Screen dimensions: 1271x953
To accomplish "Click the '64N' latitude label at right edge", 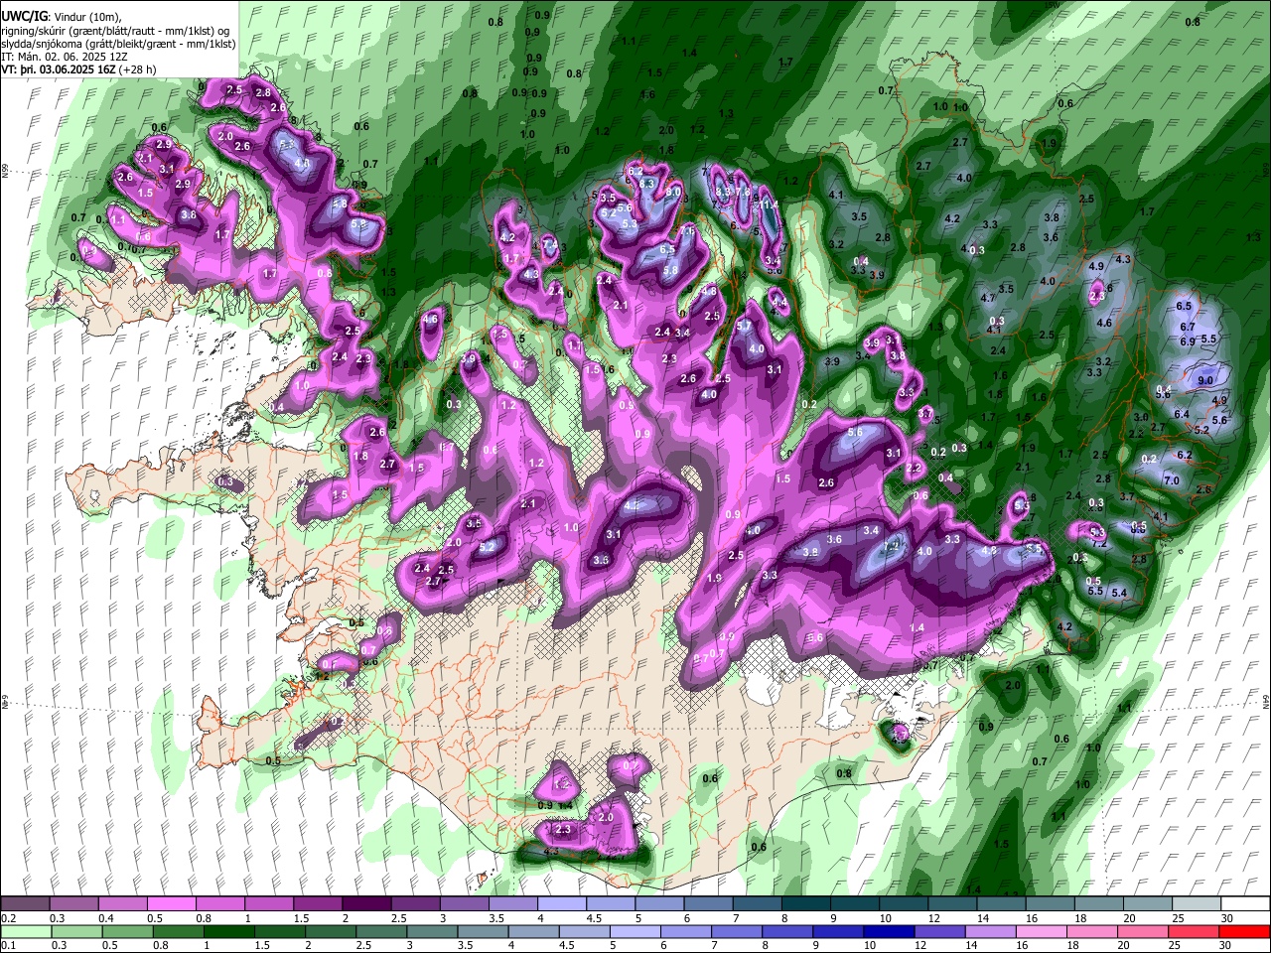I will (1266, 702).
